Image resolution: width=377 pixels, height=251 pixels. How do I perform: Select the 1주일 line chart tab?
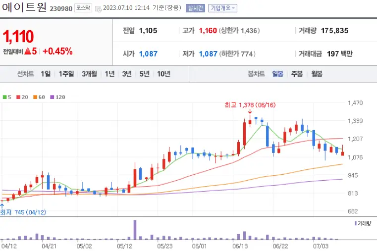[x=66, y=74]
